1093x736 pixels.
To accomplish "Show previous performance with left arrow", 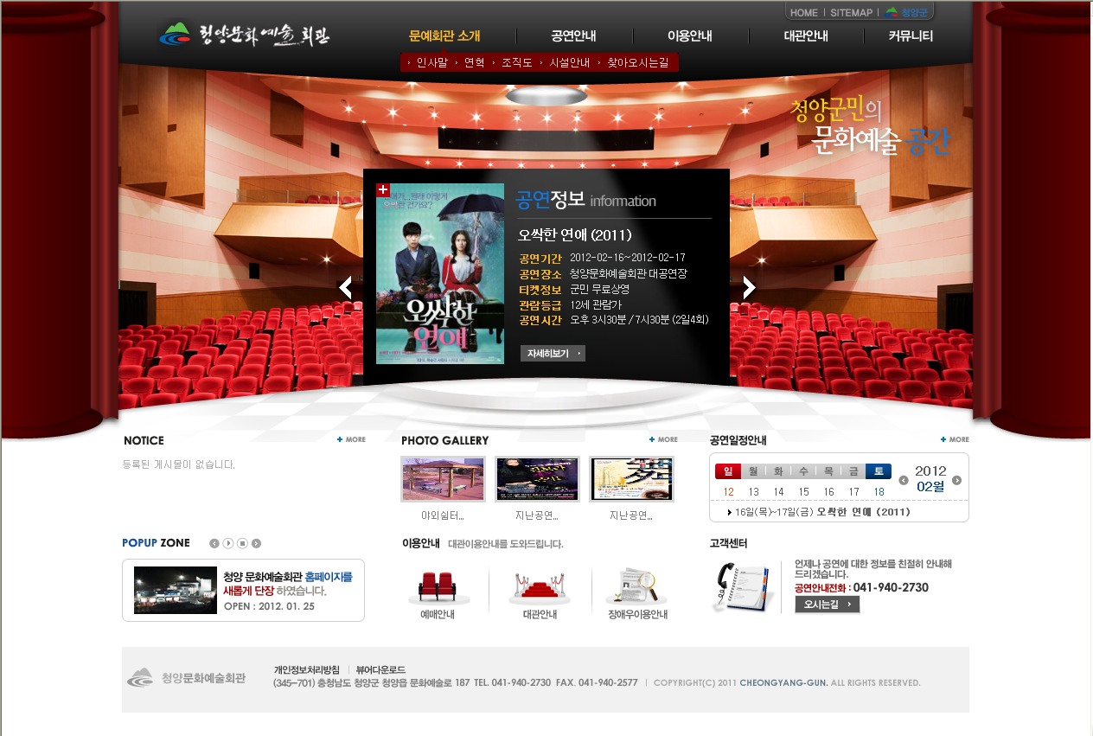I will coord(346,287).
